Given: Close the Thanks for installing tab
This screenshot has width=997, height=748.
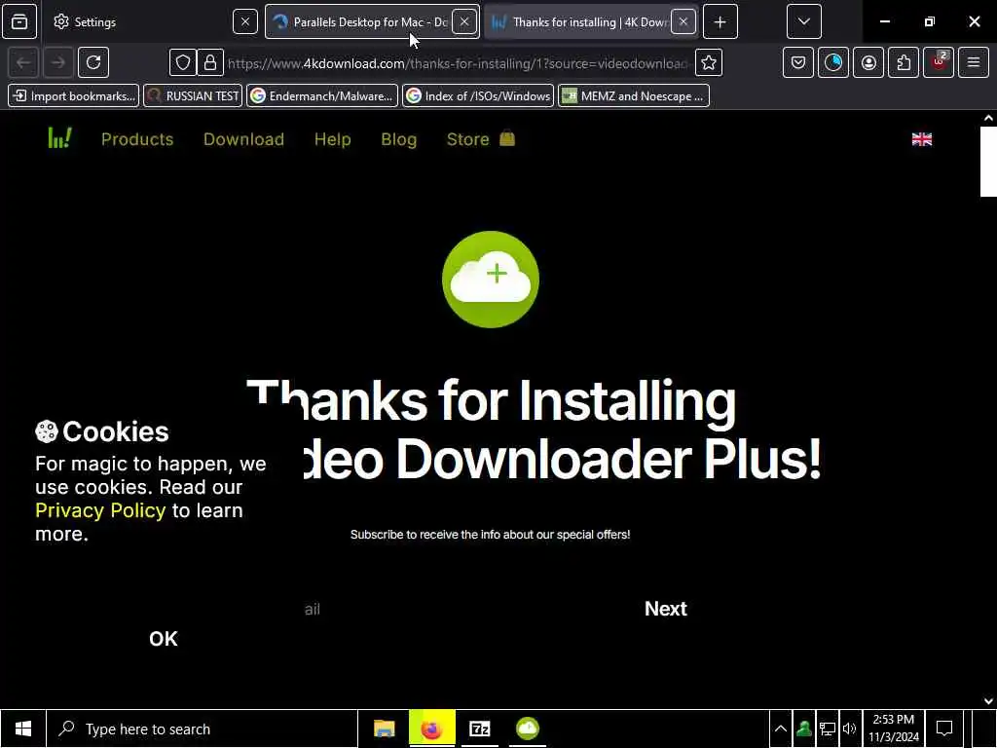Looking at the screenshot, I should [683, 22].
